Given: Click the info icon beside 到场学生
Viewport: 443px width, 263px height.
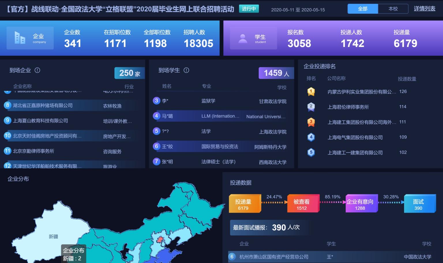Looking at the screenshot, I should pyautogui.click(x=186, y=70).
